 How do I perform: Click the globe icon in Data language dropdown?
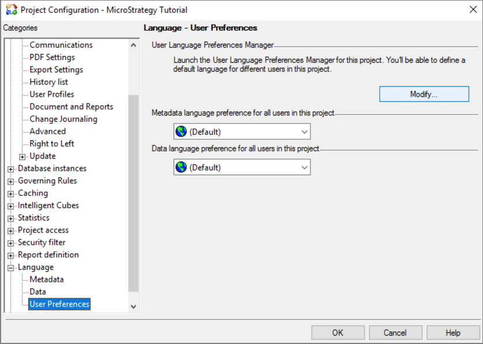pyautogui.click(x=181, y=168)
